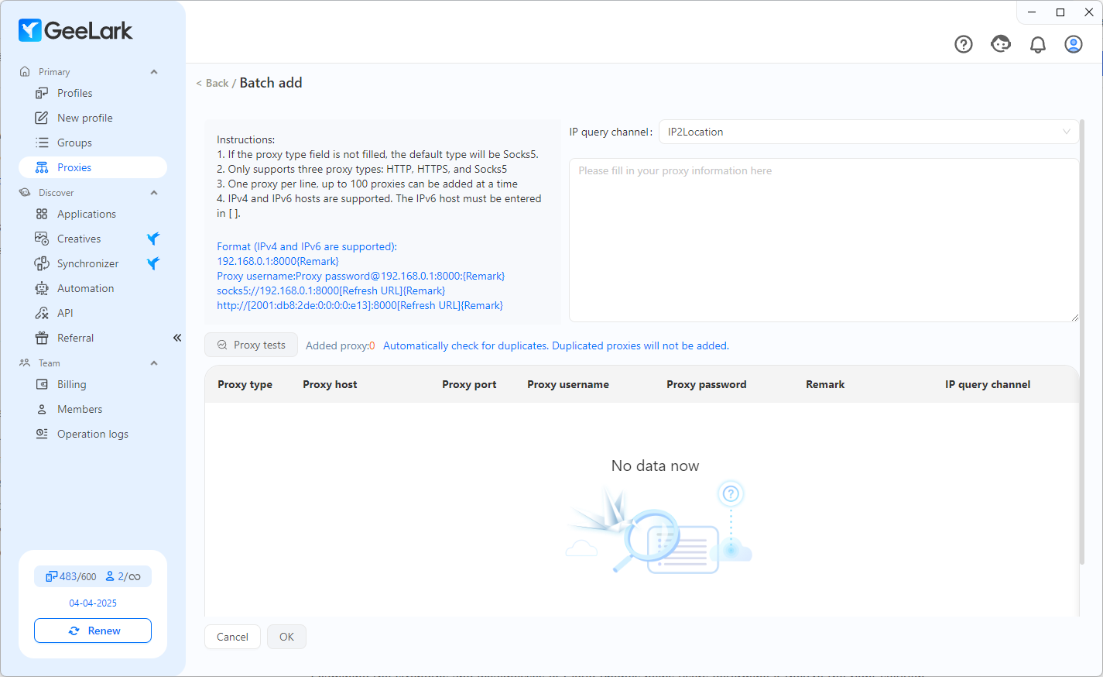This screenshot has width=1103, height=677.
Task: Click the blue bird badge beside Synchronizer
Action: pos(153,263)
